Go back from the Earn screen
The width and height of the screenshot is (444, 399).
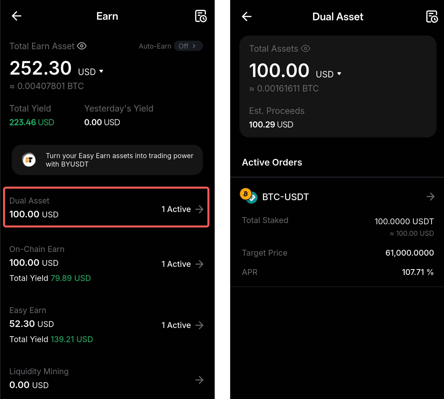point(16,16)
